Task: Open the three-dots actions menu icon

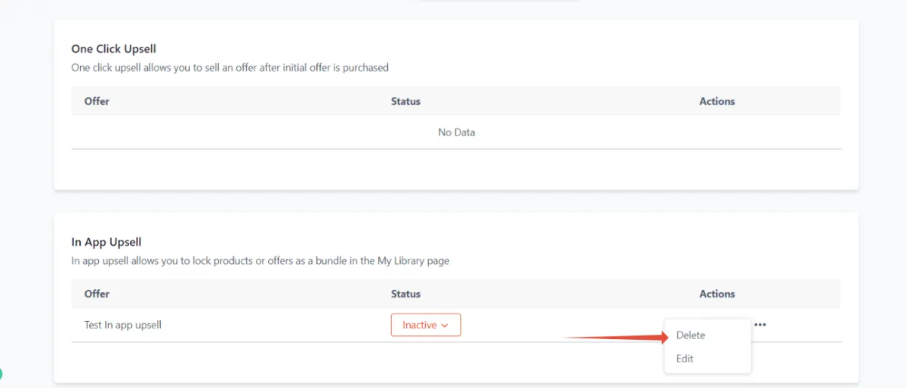Action: [x=760, y=325]
